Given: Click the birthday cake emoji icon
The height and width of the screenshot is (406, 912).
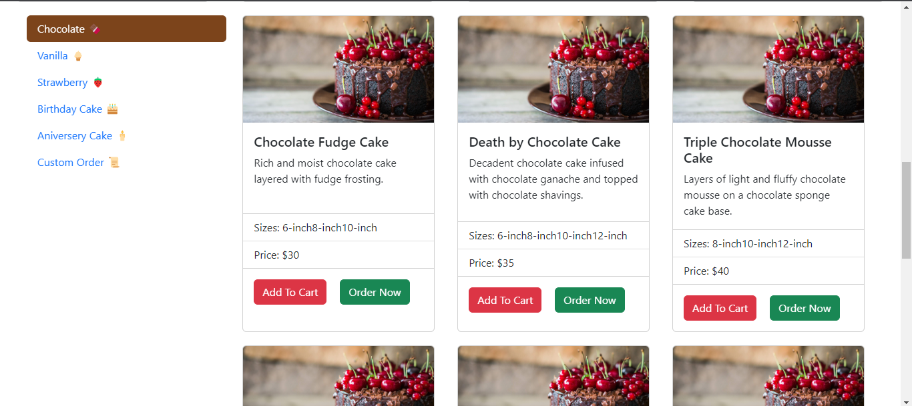Looking at the screenshot, I should [112, 109].
